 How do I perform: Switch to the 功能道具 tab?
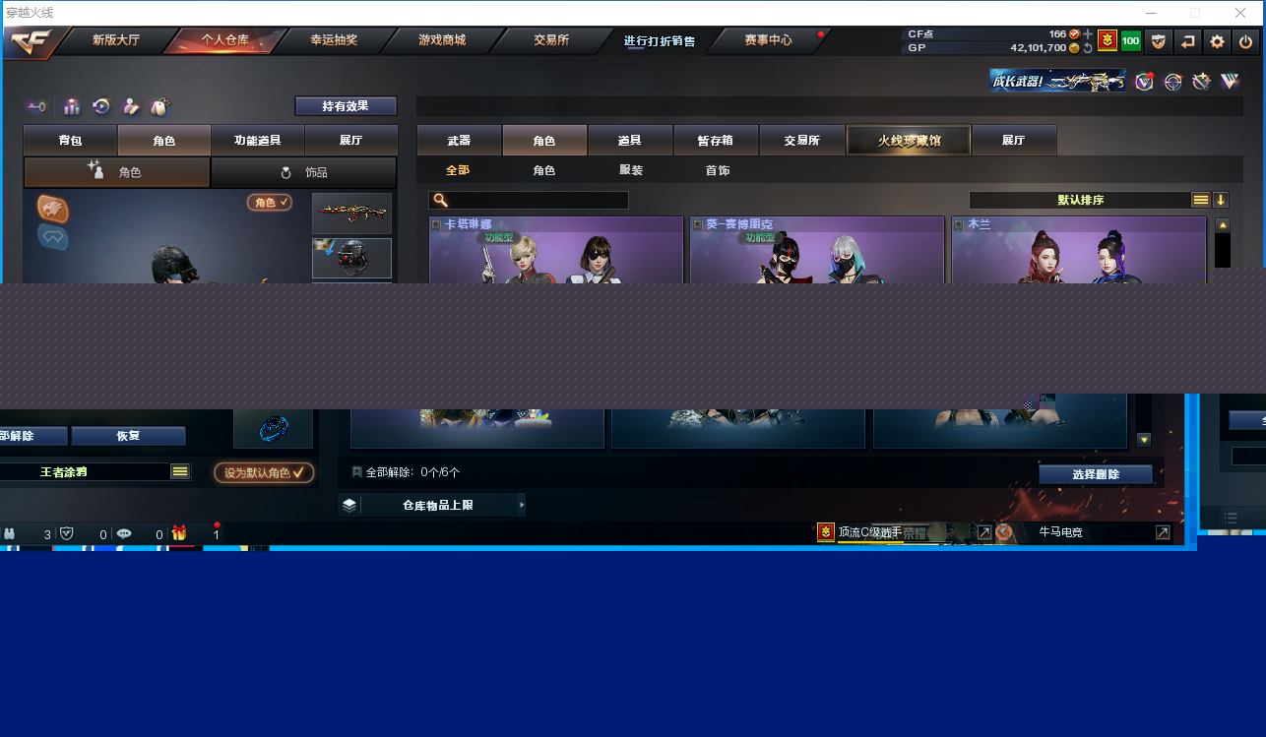point(258,141)
